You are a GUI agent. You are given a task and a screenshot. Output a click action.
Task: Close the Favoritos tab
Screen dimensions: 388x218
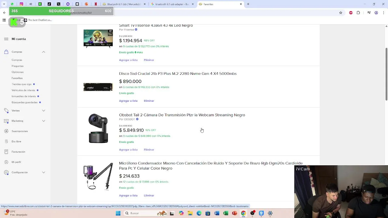click(241, 4)
